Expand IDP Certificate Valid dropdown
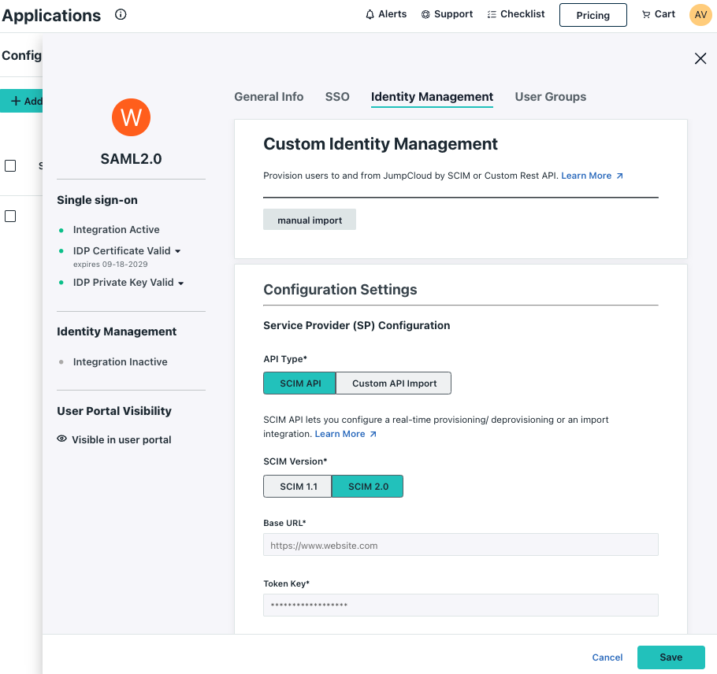The width and height of the screenshot is (717, 674). (x=178, y=251)
